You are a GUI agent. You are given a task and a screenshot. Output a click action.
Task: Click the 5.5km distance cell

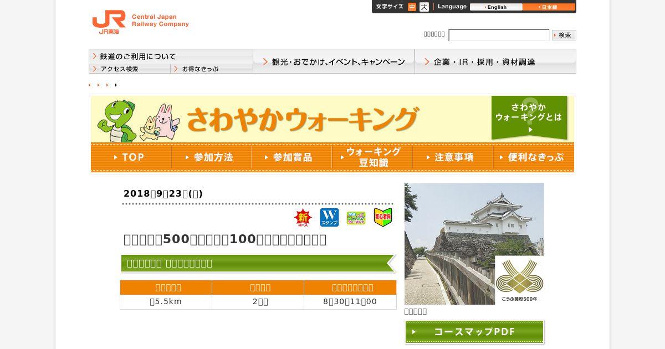[166, 302]
